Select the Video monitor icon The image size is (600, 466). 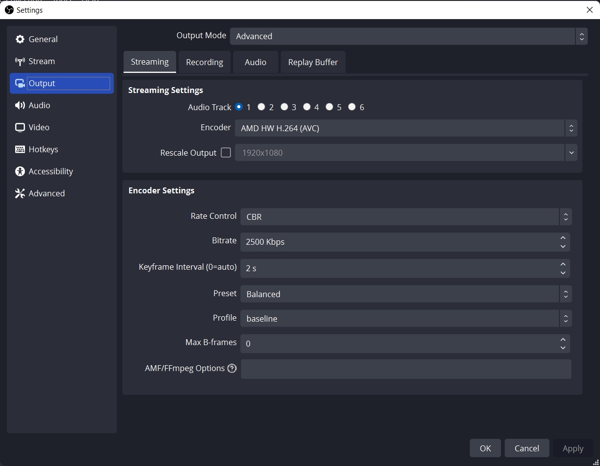20,127
